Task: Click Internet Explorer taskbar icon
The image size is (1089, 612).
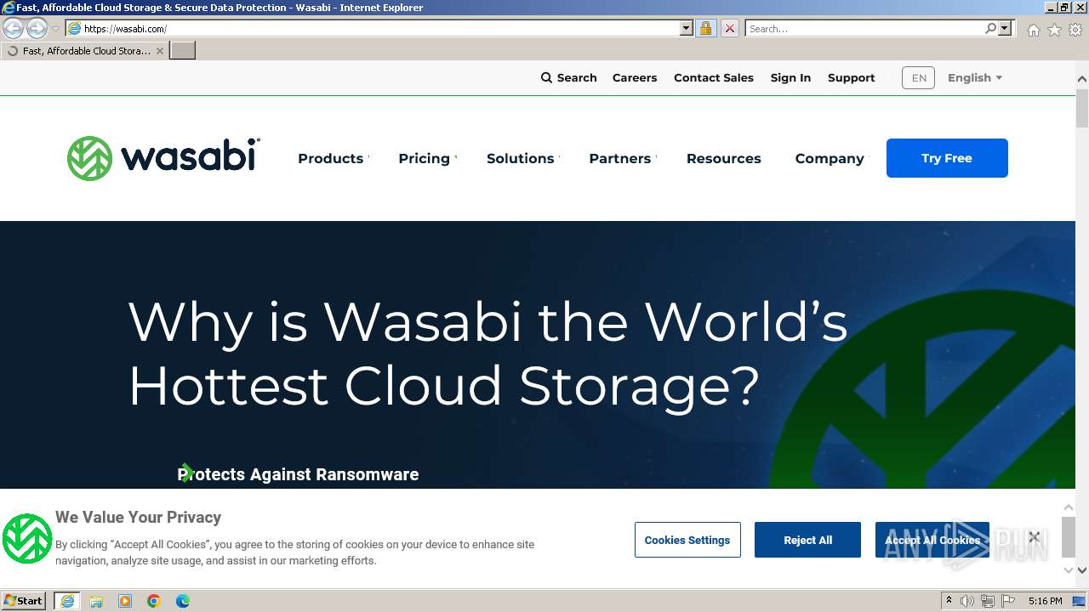Action: pyautogui.click(x=67, y=601)
